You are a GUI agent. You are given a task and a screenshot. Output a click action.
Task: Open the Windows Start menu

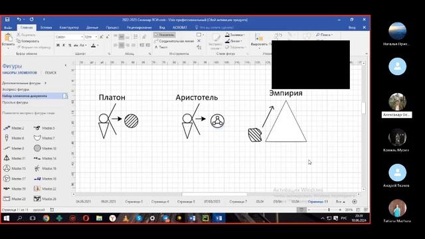click(7, 218)
